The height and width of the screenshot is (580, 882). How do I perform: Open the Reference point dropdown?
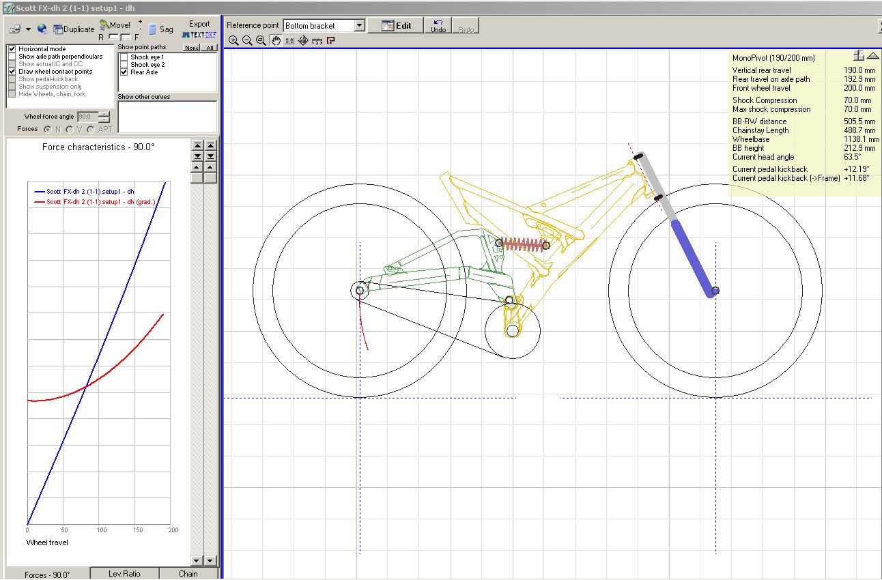[360, 26]
